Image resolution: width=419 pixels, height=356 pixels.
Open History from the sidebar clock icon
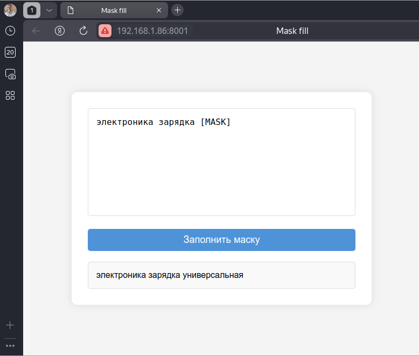10,31
